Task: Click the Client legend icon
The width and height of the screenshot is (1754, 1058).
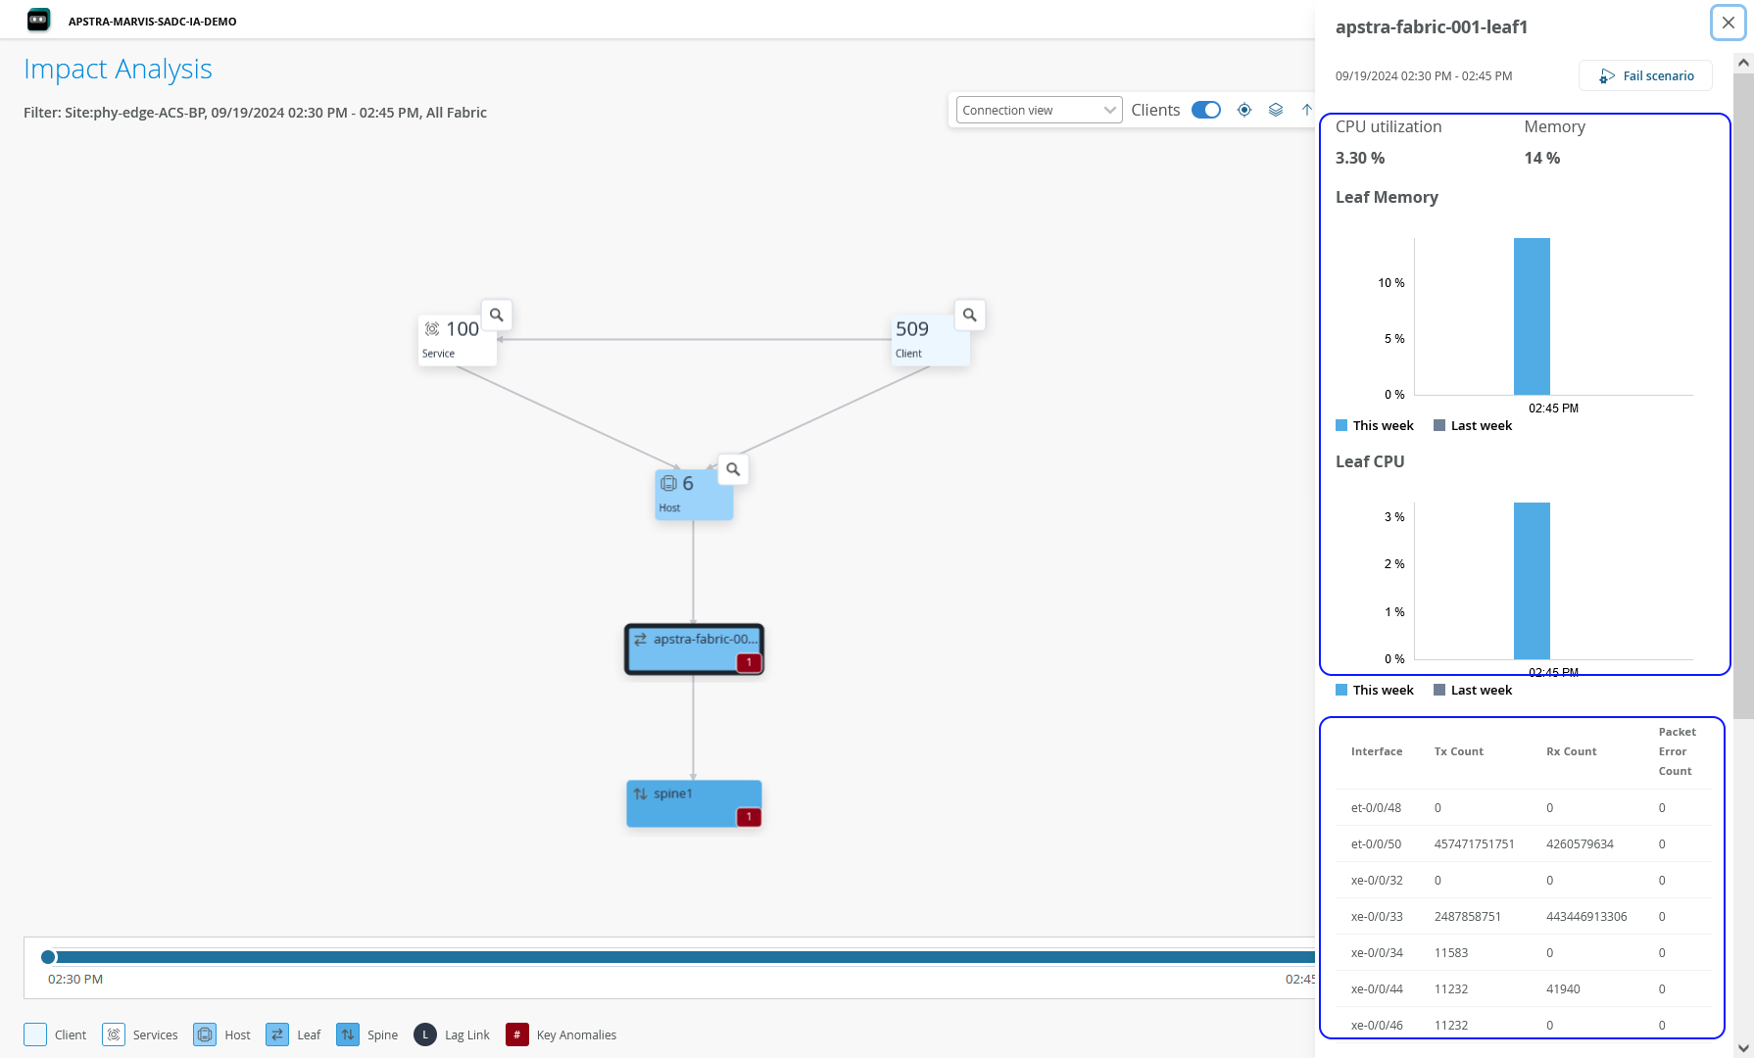Action: [x=35, y=1034]
